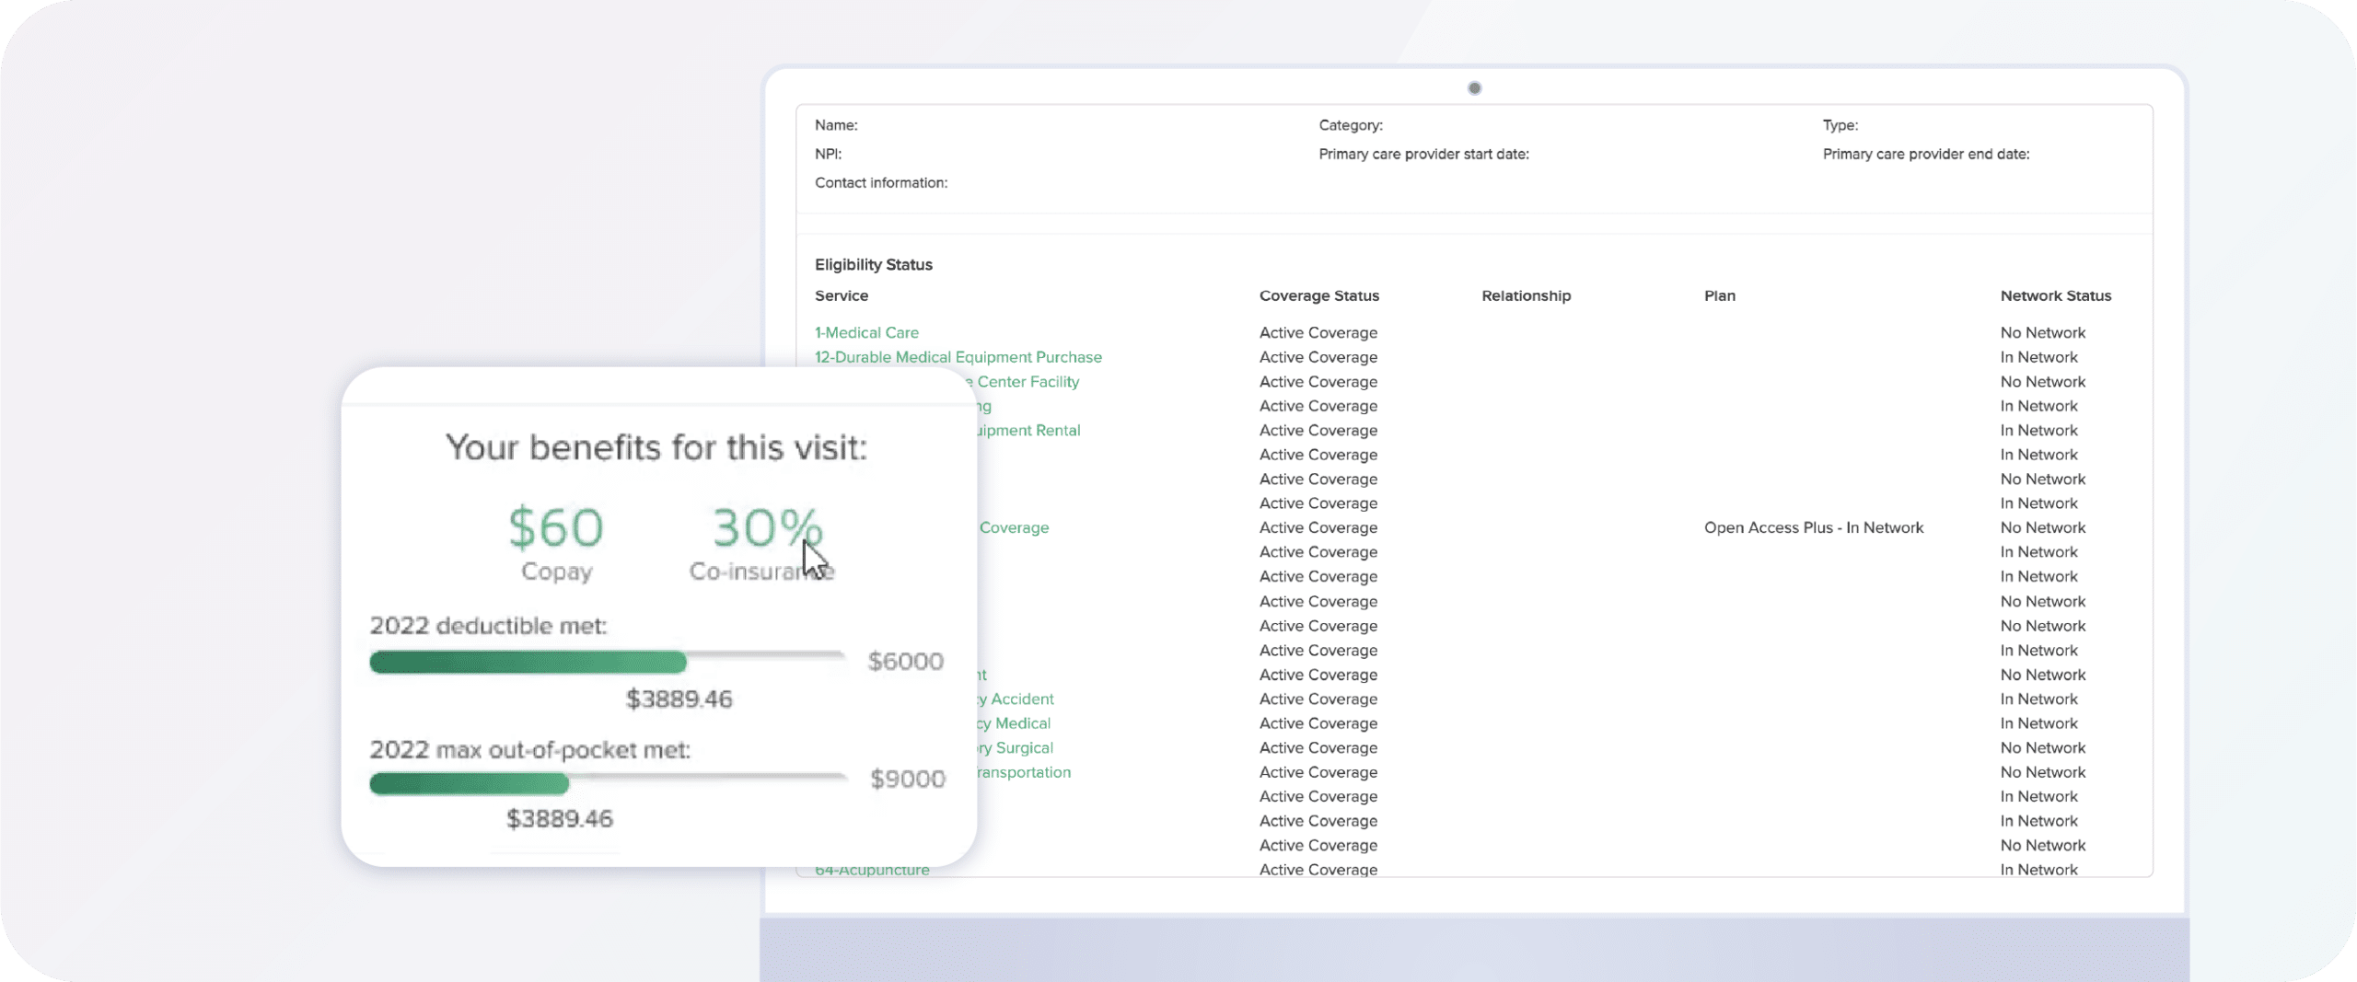Click the Primary care provider start date label
2357x982 pixels.
coord(1423,155)
